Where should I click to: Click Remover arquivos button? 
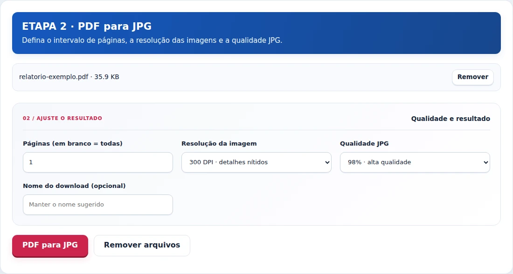pyautogui.click(x=142, y=246)
